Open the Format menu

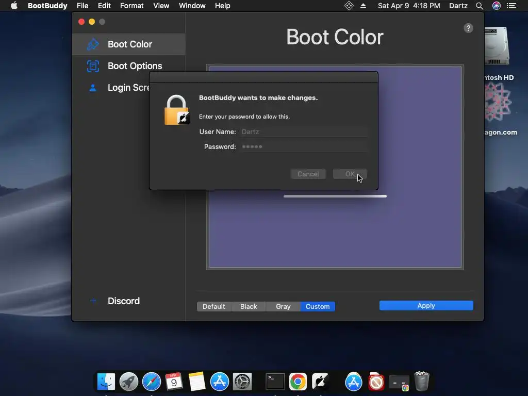(131, 6)
